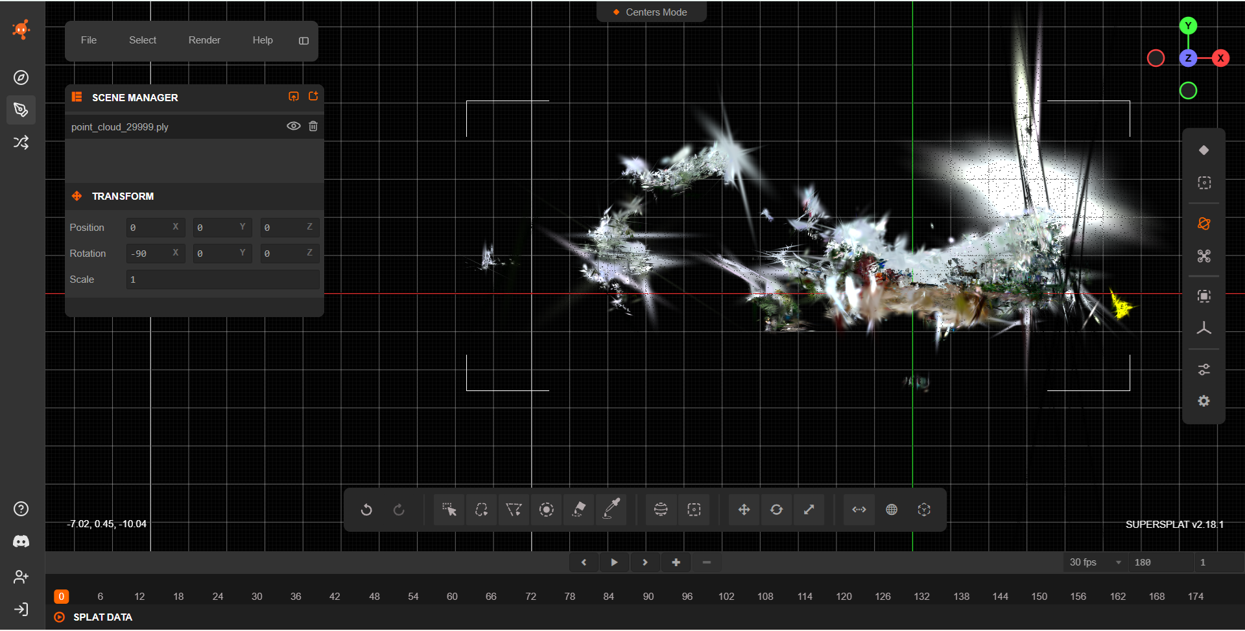Select the lasso selection tool

[x=481, y=510]
